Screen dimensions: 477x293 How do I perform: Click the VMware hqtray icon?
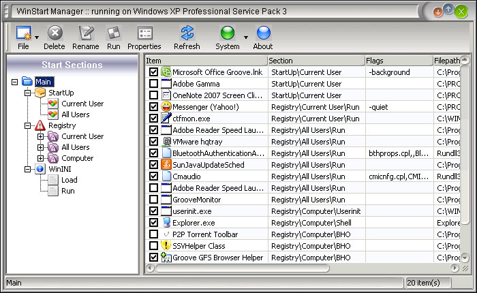click(x=167, y=141)
